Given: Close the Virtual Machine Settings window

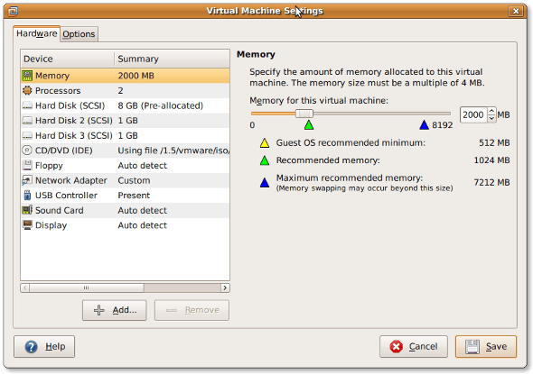Looking at the screenshot, I should (x=516, y=11).
